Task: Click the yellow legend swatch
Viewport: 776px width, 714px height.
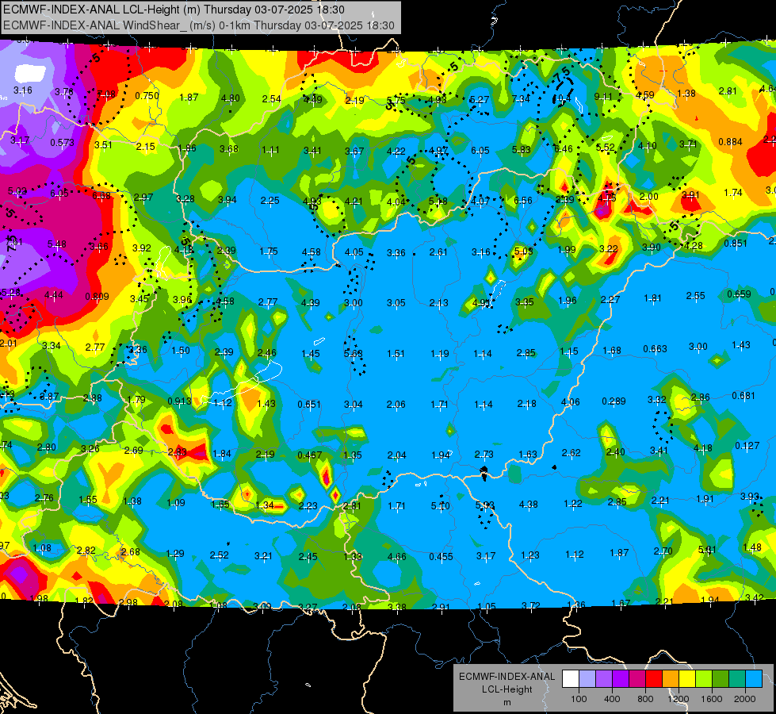Action: point(687,679)
